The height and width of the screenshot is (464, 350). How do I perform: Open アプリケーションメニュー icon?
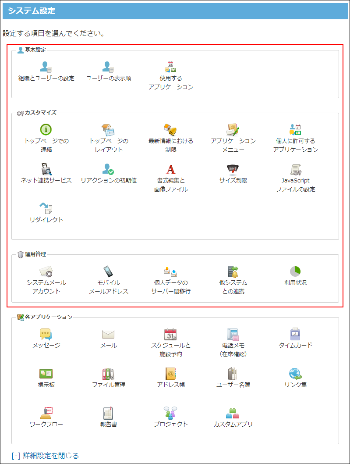[x=233, y=130]
